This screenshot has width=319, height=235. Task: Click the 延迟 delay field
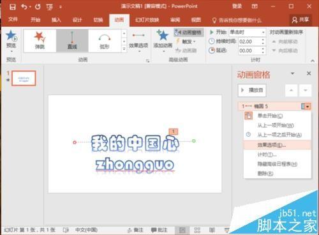point(249,50)
